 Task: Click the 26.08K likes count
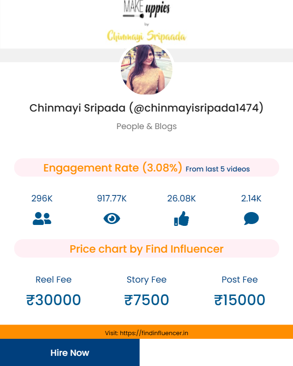point(181,199)
